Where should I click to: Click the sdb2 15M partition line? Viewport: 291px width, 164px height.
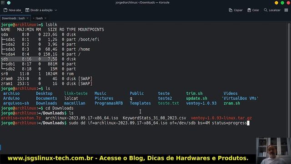coord(38,69)
